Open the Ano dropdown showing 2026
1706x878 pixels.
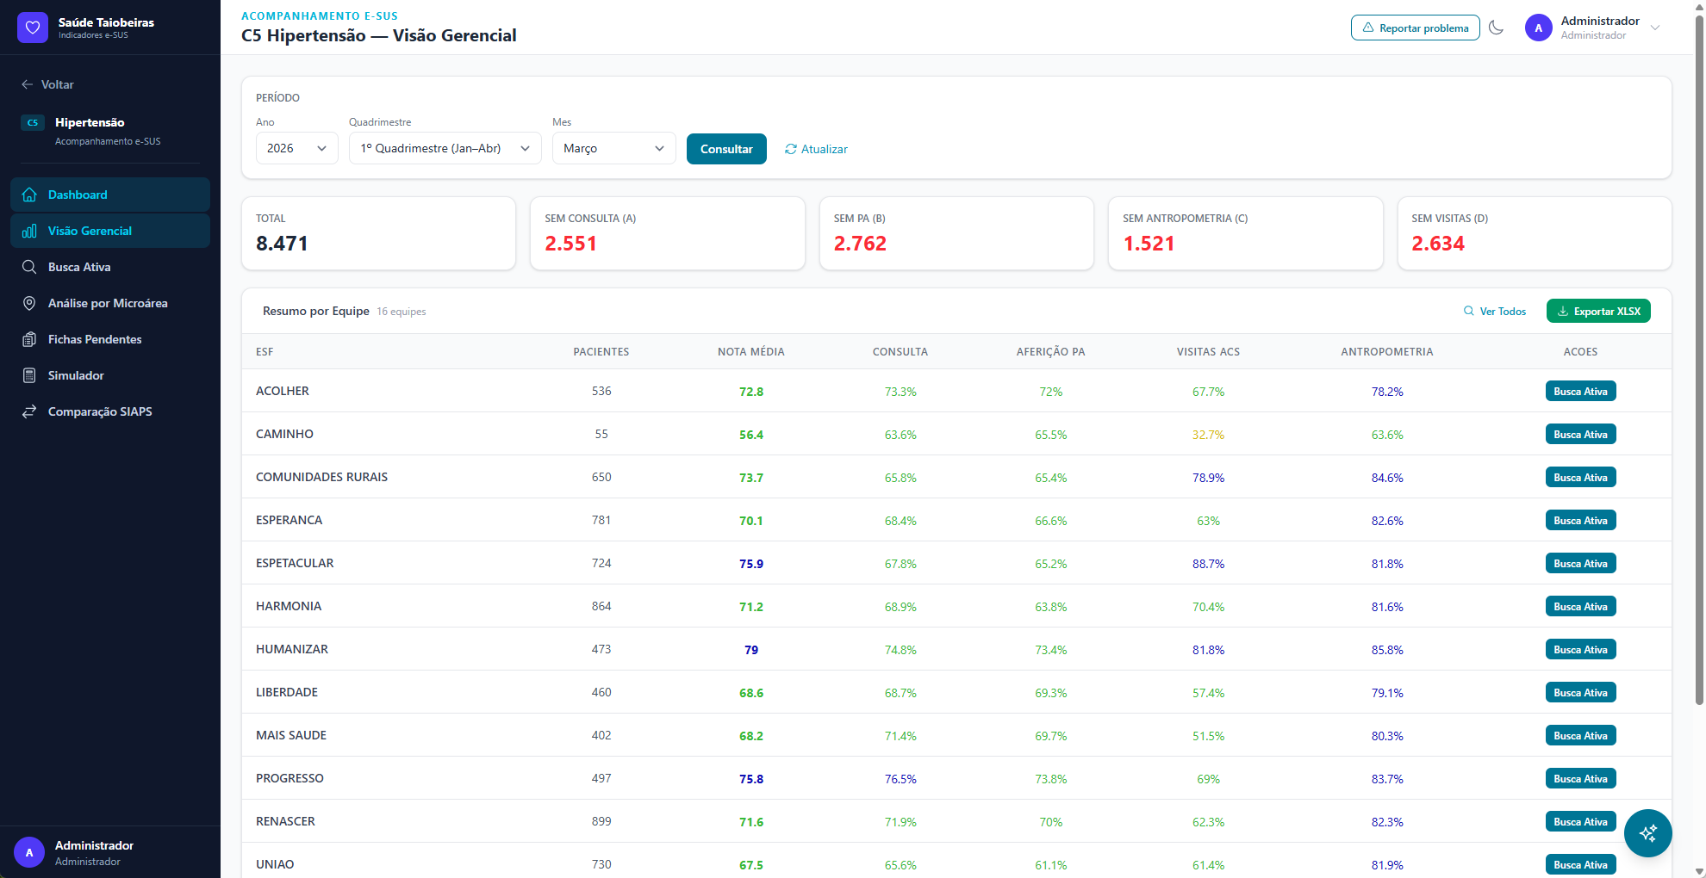tap(296, 148)
